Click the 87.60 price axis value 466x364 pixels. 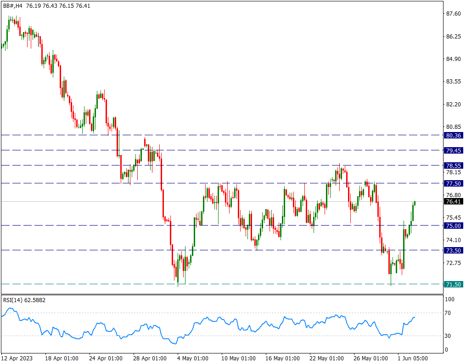pos(454,14)
